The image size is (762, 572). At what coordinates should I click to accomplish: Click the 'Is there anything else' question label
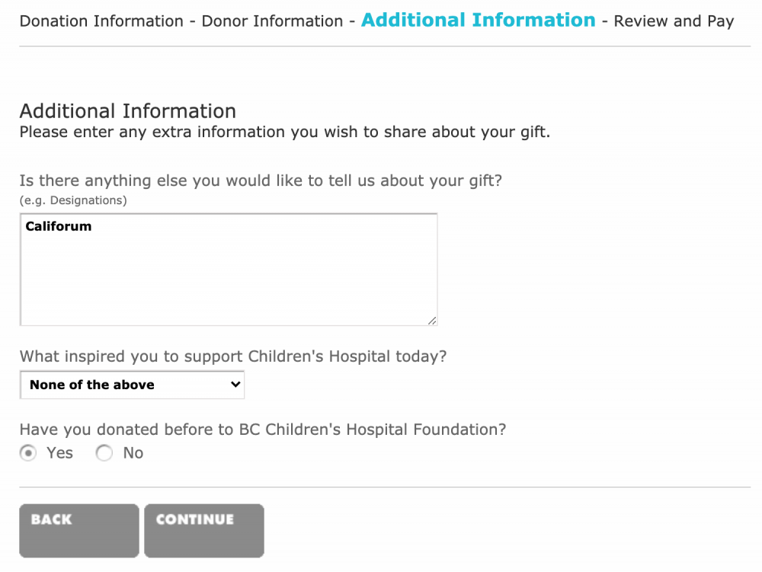[261, 181]
